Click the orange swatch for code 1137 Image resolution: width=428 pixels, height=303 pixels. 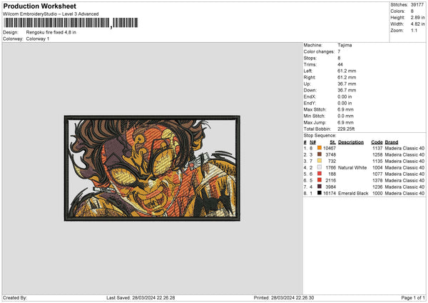[319, 148]
